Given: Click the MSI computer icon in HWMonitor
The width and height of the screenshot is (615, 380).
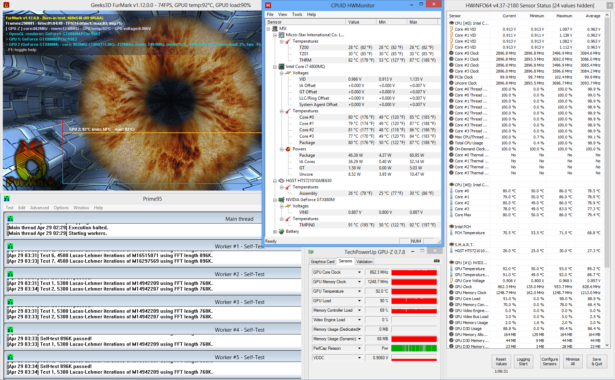Looking at the screenshot, I should pyautogui.click(x=275, y=29).
